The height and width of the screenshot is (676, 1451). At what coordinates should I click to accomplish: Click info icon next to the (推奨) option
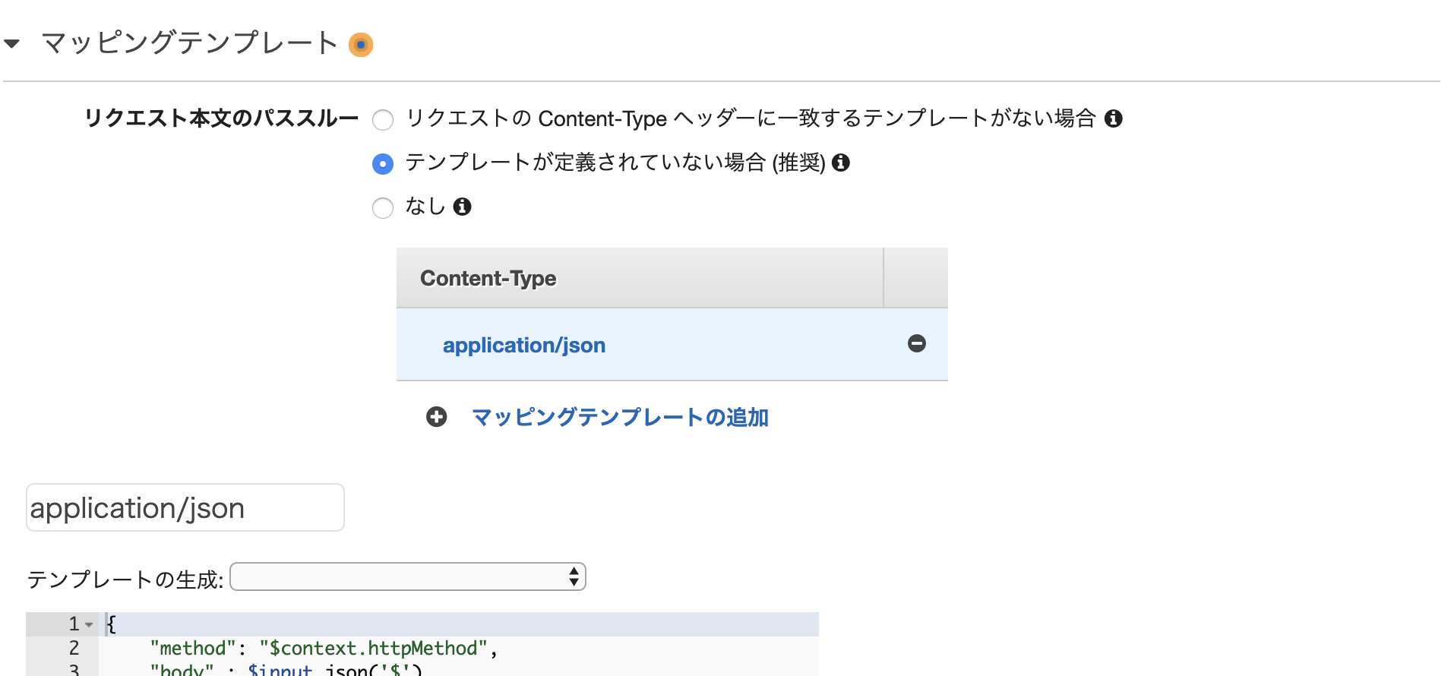[x=841, y=163]
